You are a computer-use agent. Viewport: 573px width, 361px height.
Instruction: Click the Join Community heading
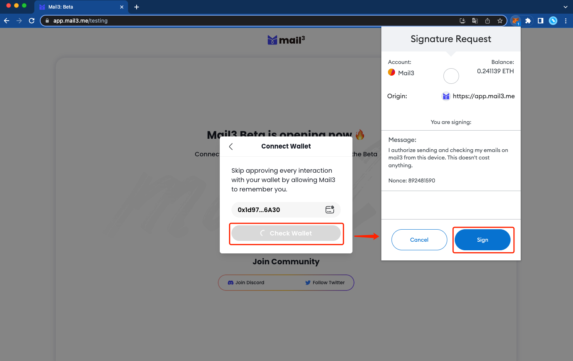click(x=286, y=262)
